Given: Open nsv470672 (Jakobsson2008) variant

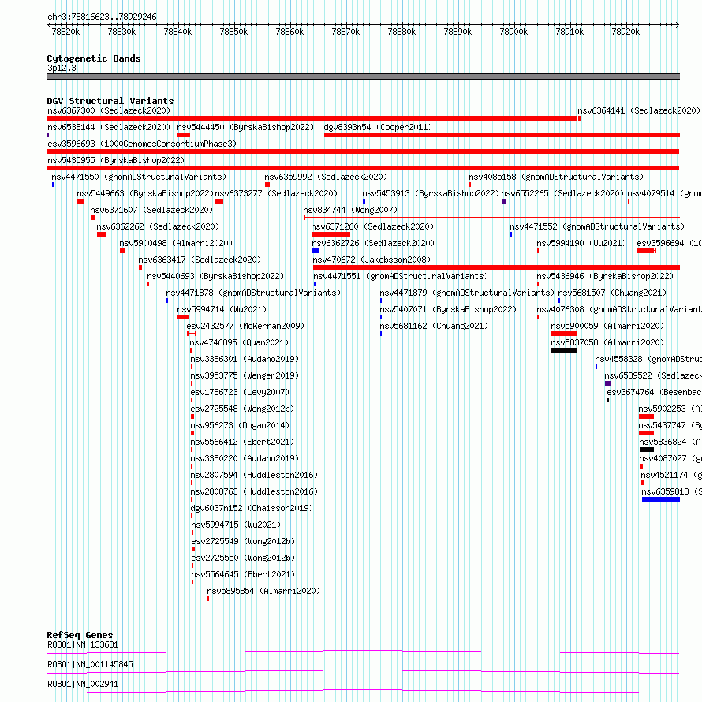Looking at the screenshot, I should pos(372,260).
